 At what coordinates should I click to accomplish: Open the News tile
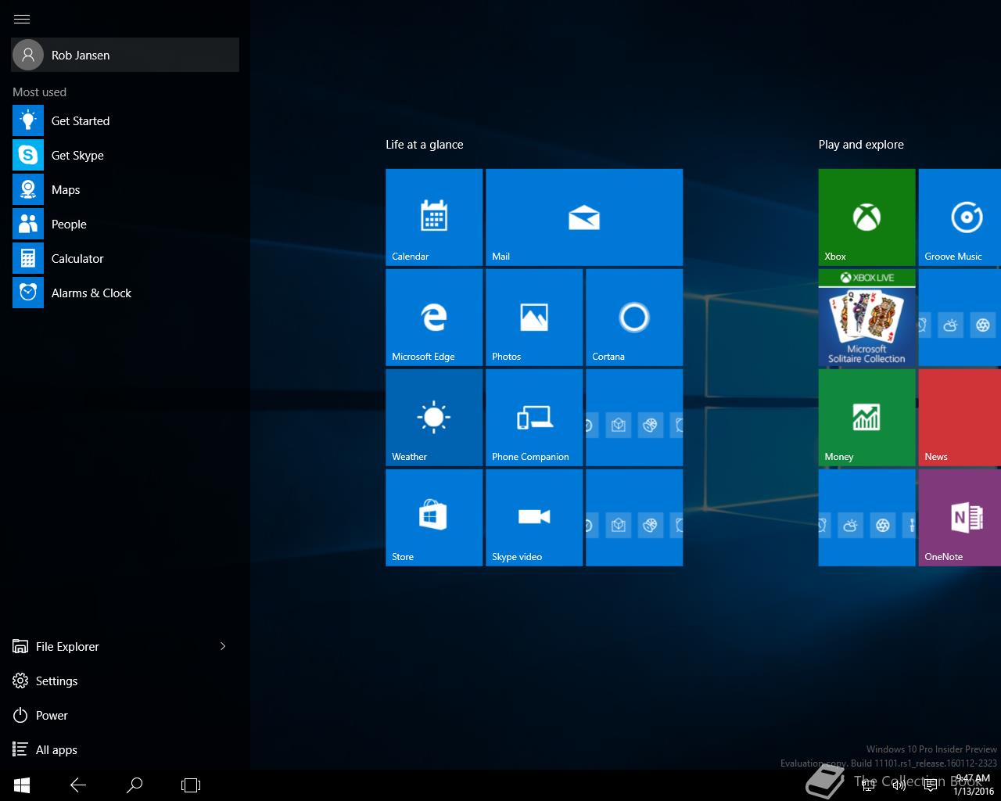[960, 418]
